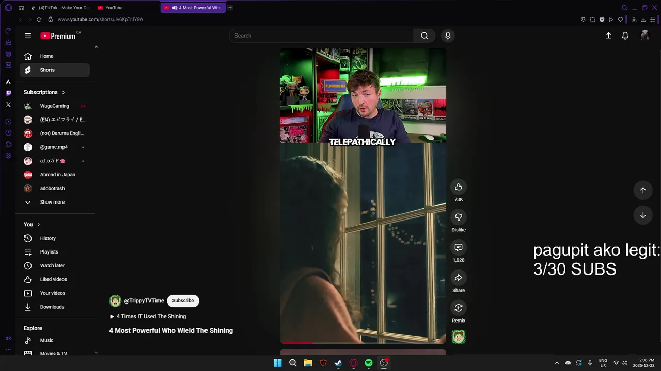Open Steam from the Windows taskbar
The image size is (661, 371).
(338, 363)
